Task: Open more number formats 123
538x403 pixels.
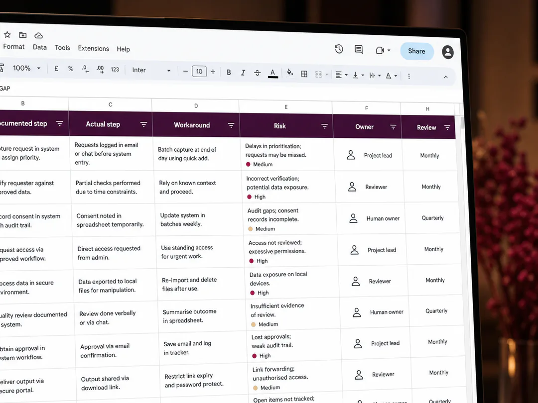Action: pyautogui.click(x=115, y=70)
